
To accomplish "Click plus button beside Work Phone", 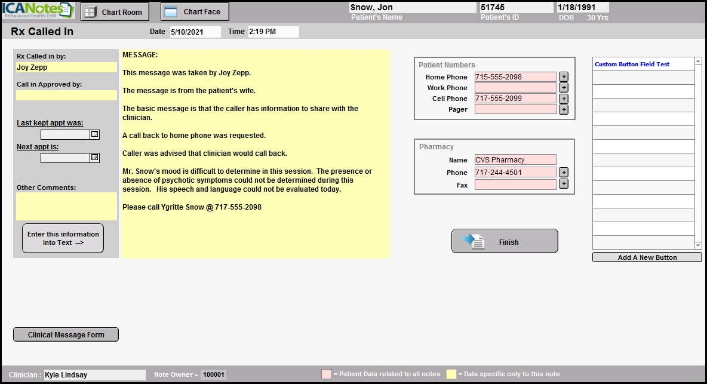I will point(564,88).
